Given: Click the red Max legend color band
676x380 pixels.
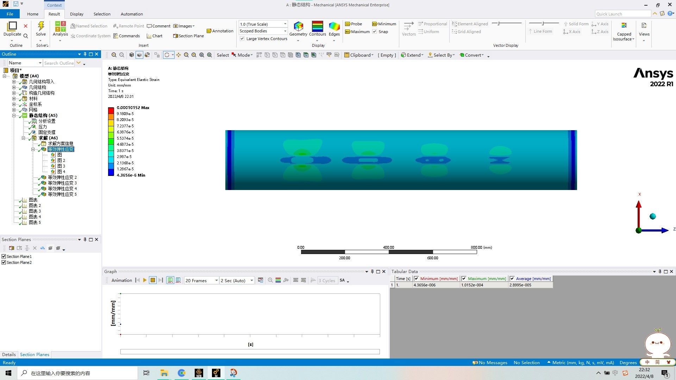Looking at the screenshot, I should click(x=111, y=110).
